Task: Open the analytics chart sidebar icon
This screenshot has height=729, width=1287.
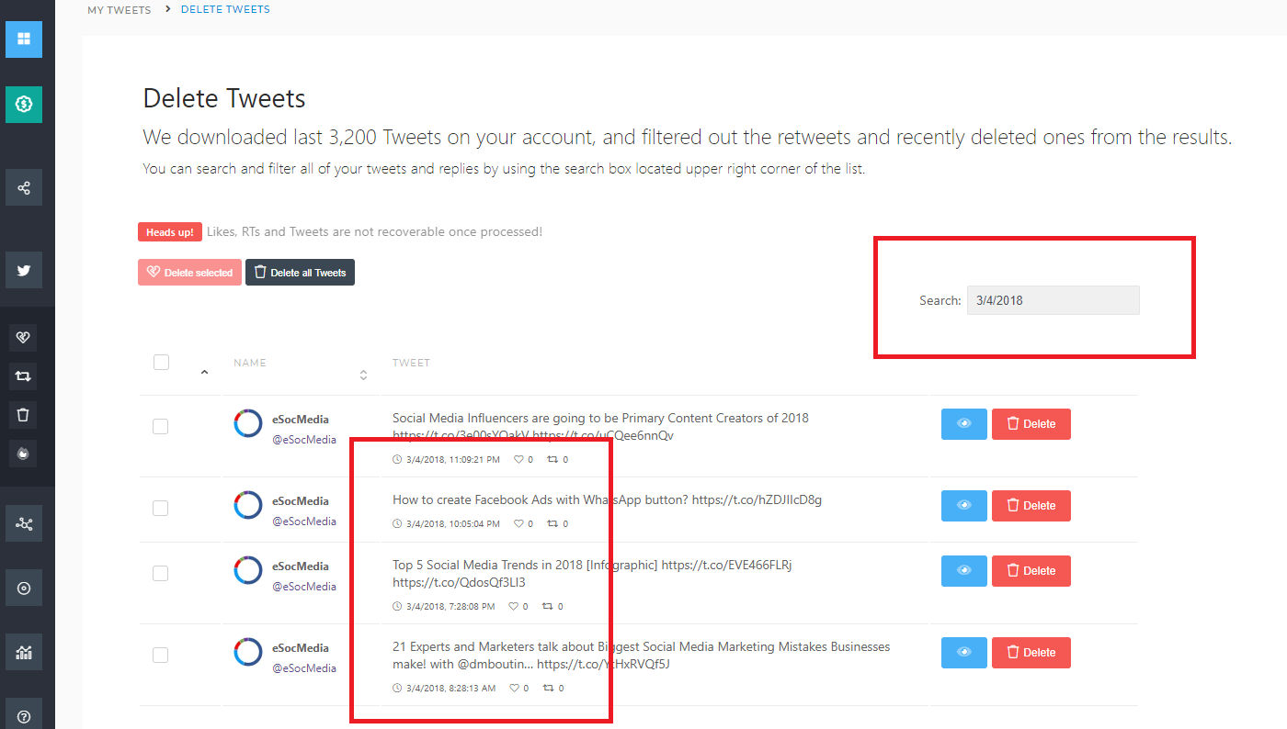Action: pyautogui.click(x=24, y=653)
